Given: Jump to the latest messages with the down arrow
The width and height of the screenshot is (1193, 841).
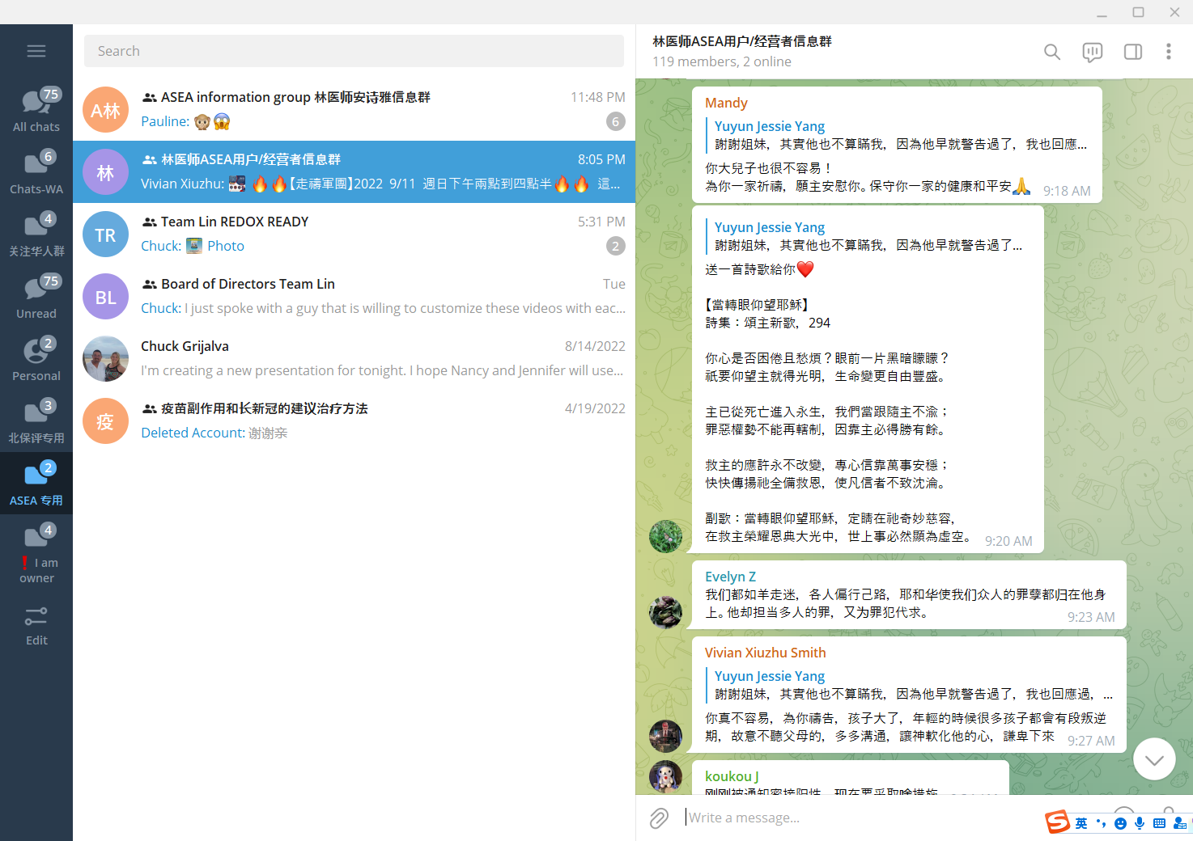Looking at the screenshot, I should [1154, 759].
